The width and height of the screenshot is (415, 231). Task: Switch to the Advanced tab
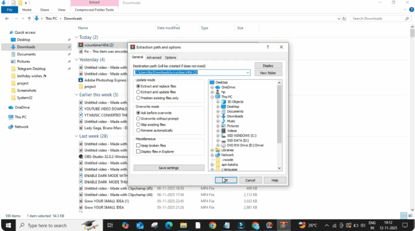tap(154, 57)
